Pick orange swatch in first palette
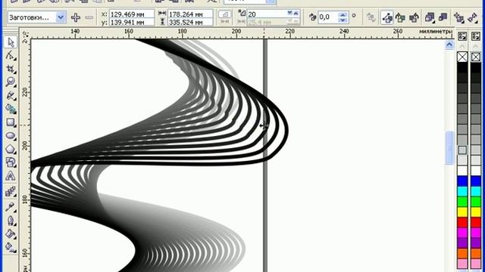Image resolution: width=485 pixels, height=272 pixels. coord(462,253)
